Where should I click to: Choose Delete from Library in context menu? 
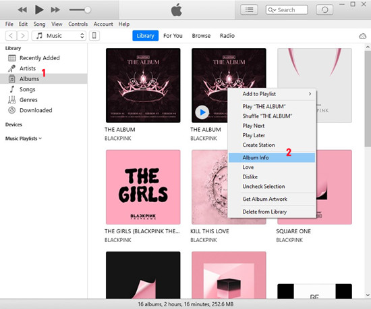(272, 212)
